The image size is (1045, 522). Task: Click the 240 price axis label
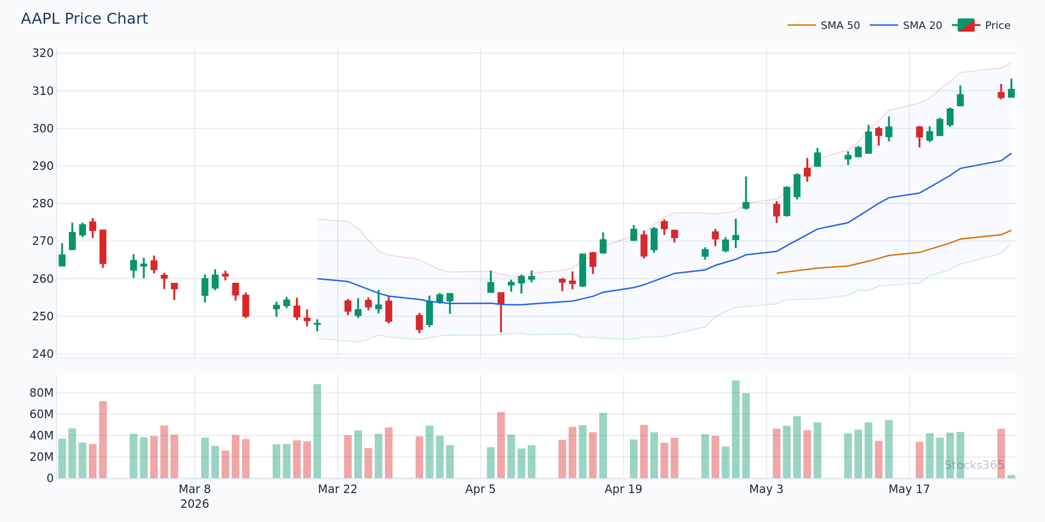[43, 354]
